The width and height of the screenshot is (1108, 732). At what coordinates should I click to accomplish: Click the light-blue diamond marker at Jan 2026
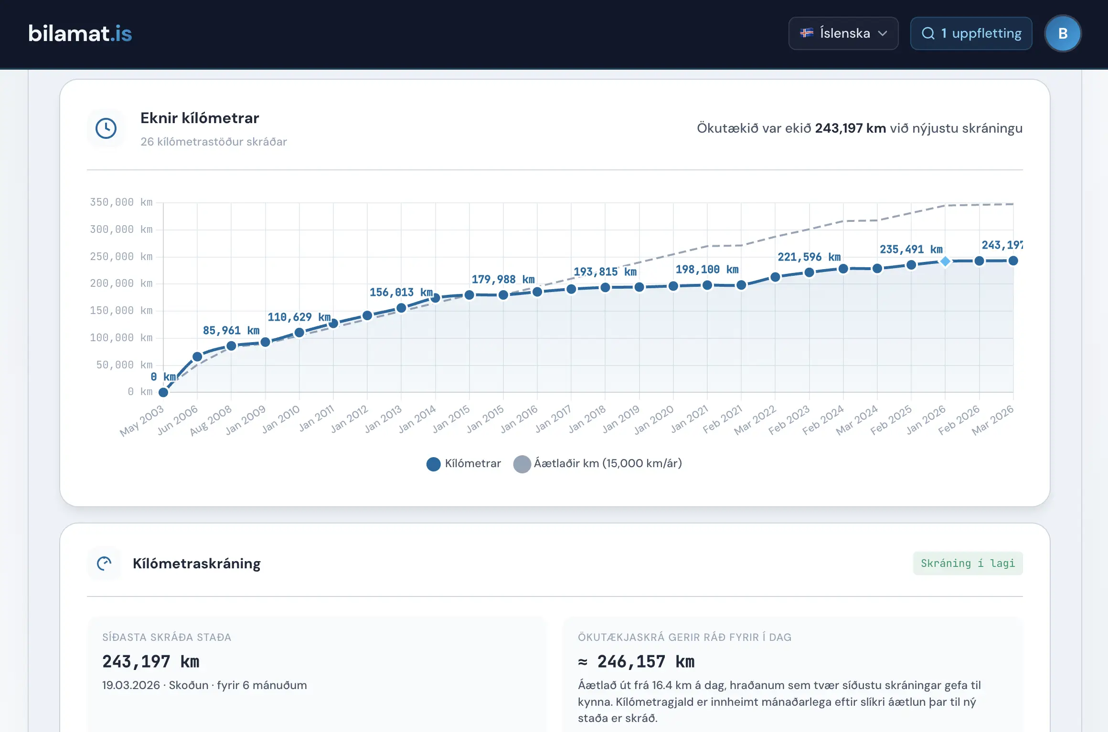click(945, 261)
